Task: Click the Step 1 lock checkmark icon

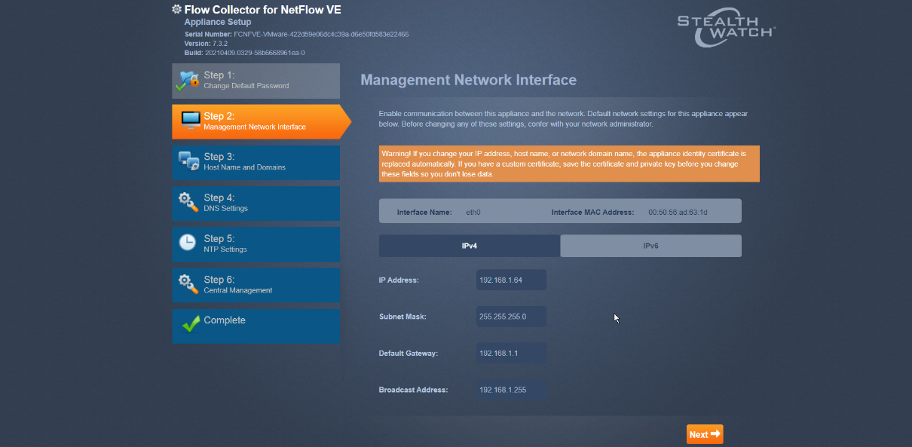Action: (x=187, y=81)
